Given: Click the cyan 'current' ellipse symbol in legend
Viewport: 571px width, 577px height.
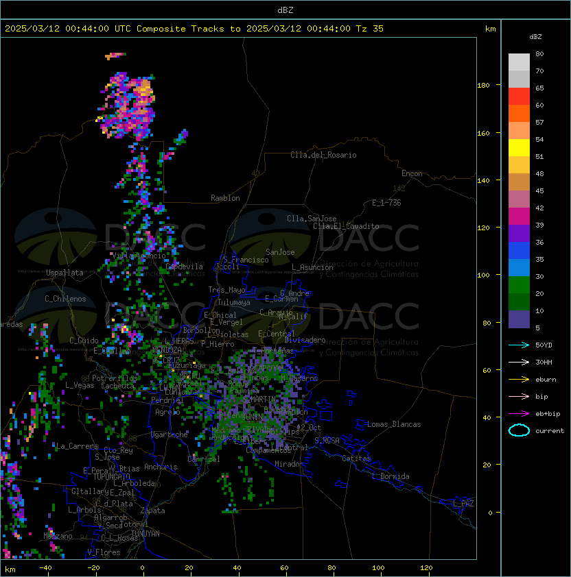Looking at the screenshot, I should click(x=519, y=430).
